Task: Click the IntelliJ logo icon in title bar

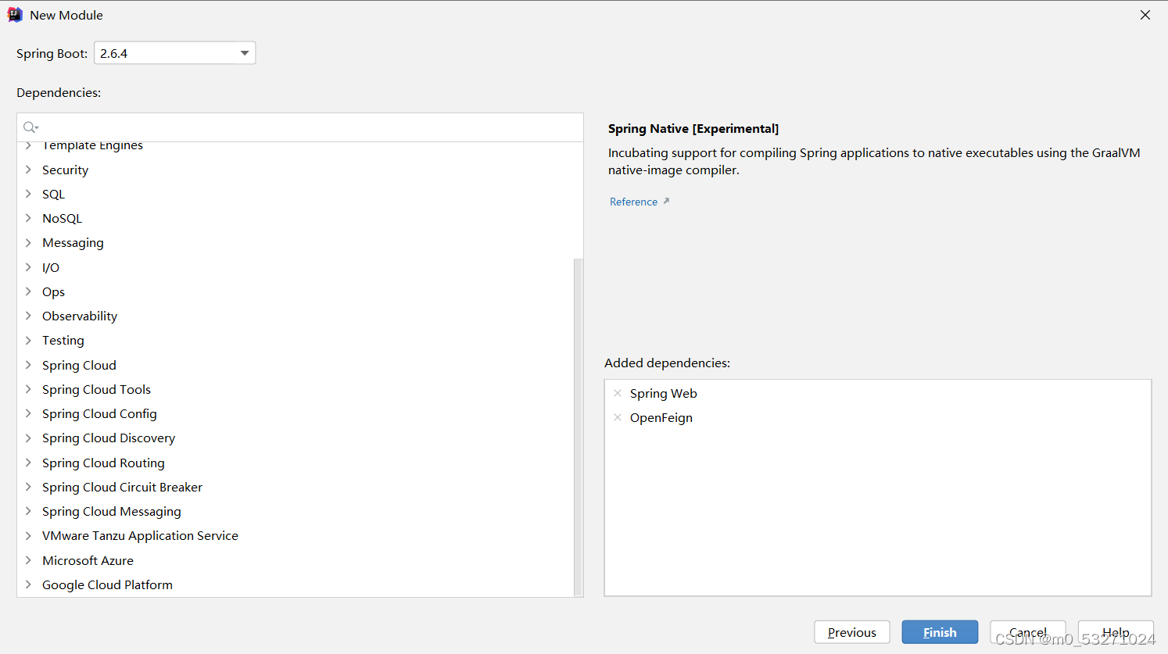Action: tap(15, 15)
